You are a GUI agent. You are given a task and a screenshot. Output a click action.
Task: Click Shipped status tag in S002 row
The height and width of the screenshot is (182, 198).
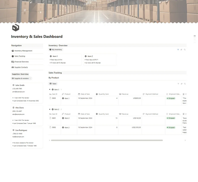[171, 127]
